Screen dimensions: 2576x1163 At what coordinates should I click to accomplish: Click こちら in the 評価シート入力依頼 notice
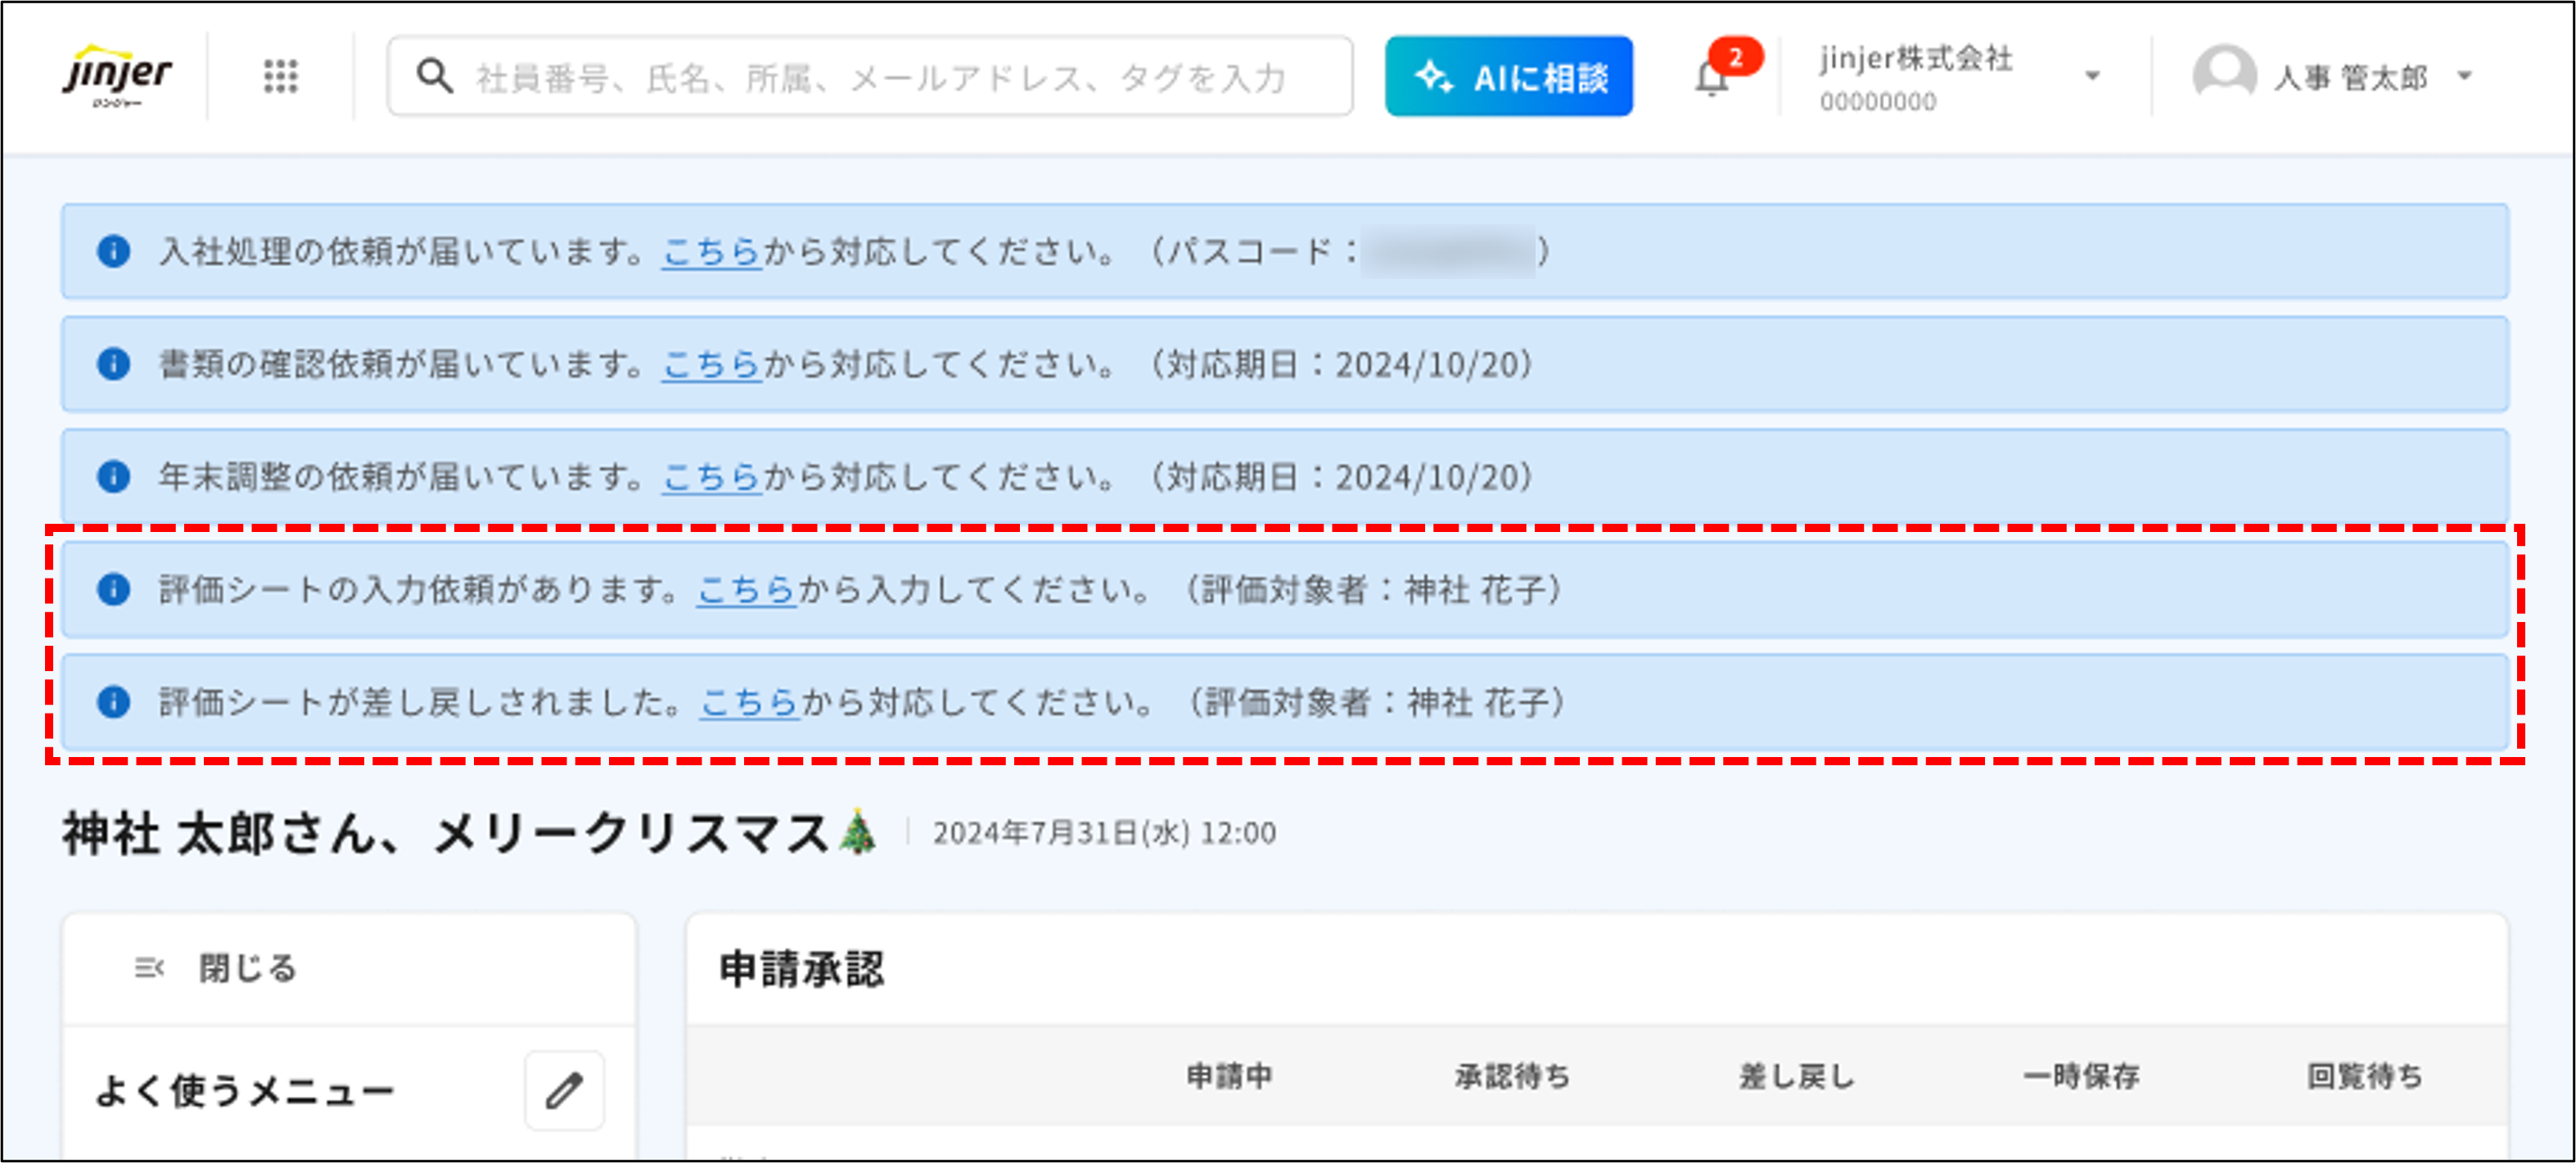[x=745, y=590]
